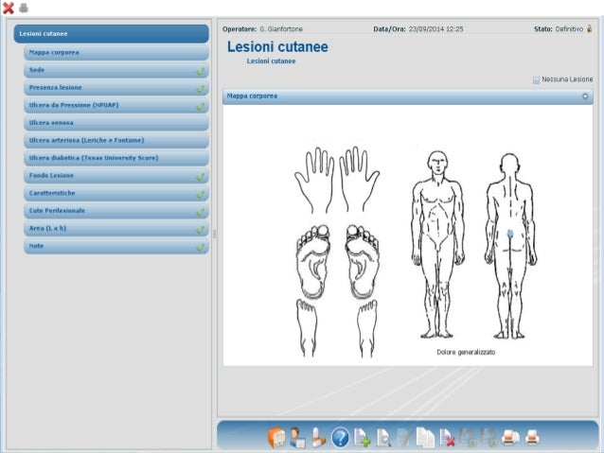Viewport: 604px width, 453px height.
Task: Click the user profile icon in bottom toolbar
Action: 298,436
